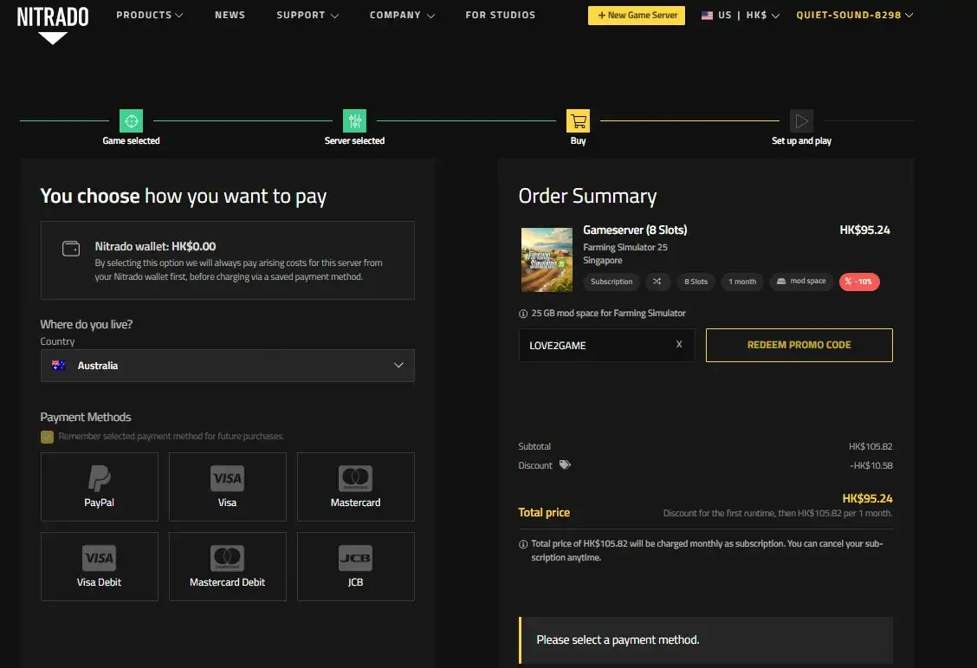The height and width of the screenshot is (668, 977).
Task: Click the Buy shopping cart step icon
Action: click(x=578, y=120)
